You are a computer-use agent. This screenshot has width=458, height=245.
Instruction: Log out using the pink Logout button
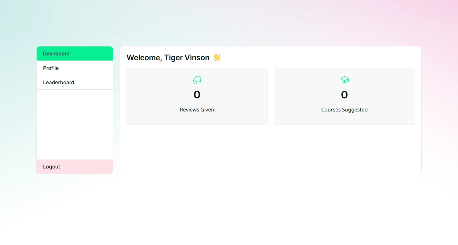pyautogui.click(x=75, y=167)
